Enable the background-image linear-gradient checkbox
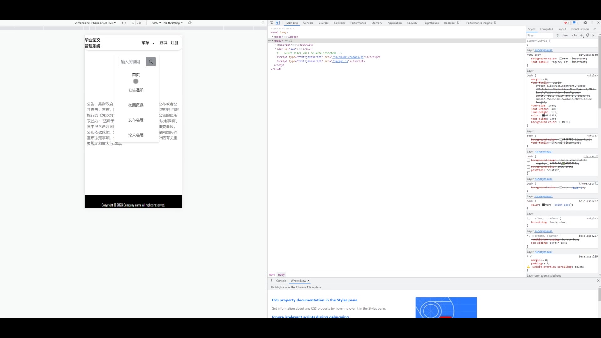 (x=529, y=160)
